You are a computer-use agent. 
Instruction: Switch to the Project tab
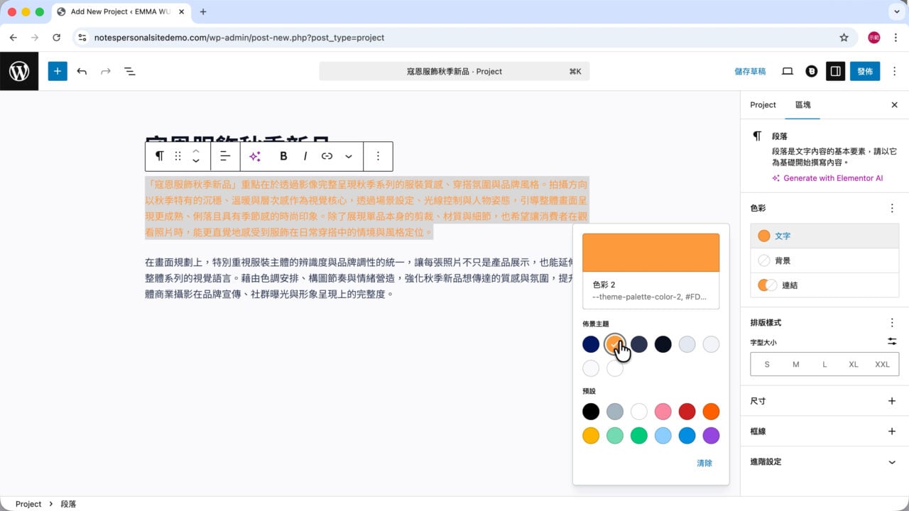coord(763,105)
